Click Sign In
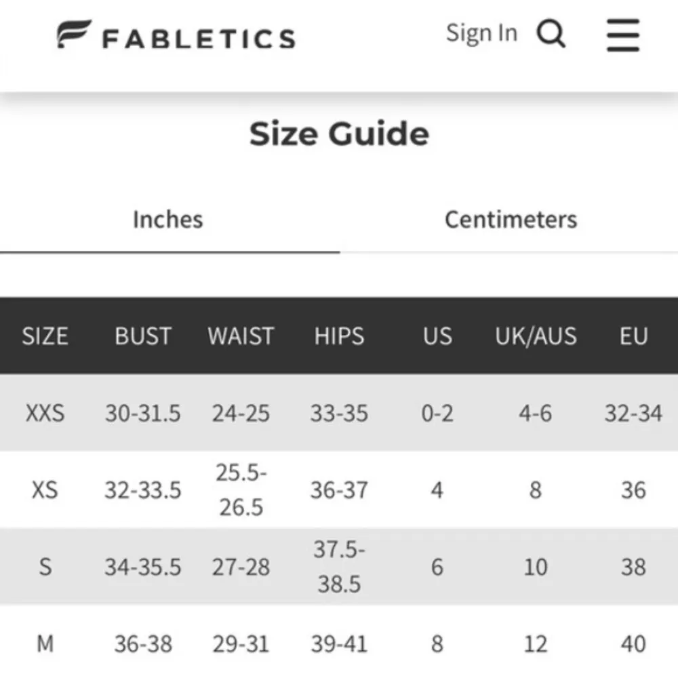 [x=481, y=32]
